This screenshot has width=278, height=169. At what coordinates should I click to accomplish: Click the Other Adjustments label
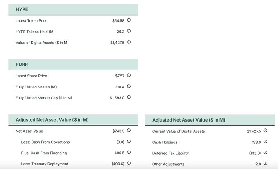[168, 164]
